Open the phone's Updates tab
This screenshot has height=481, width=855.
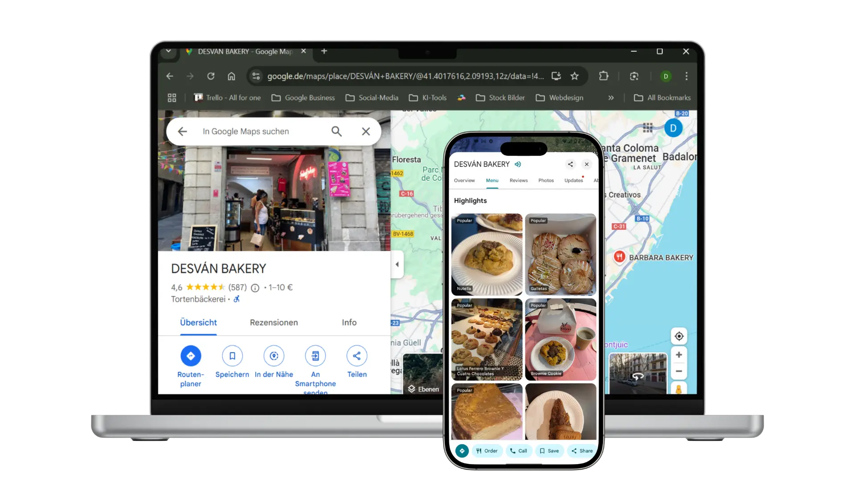574,180
